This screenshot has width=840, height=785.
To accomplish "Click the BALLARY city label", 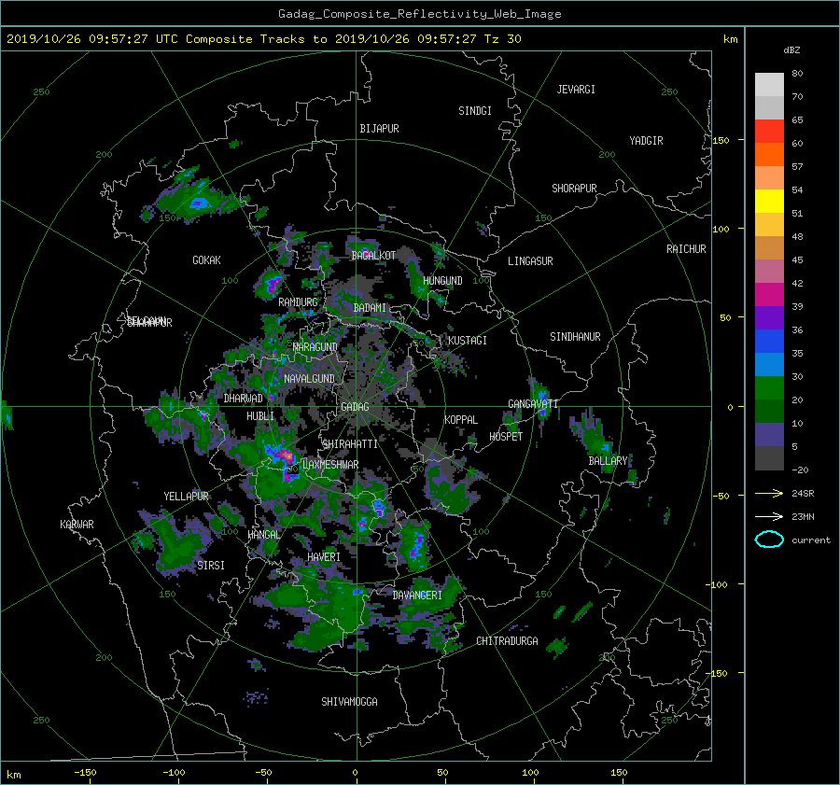I will point(608,461).
